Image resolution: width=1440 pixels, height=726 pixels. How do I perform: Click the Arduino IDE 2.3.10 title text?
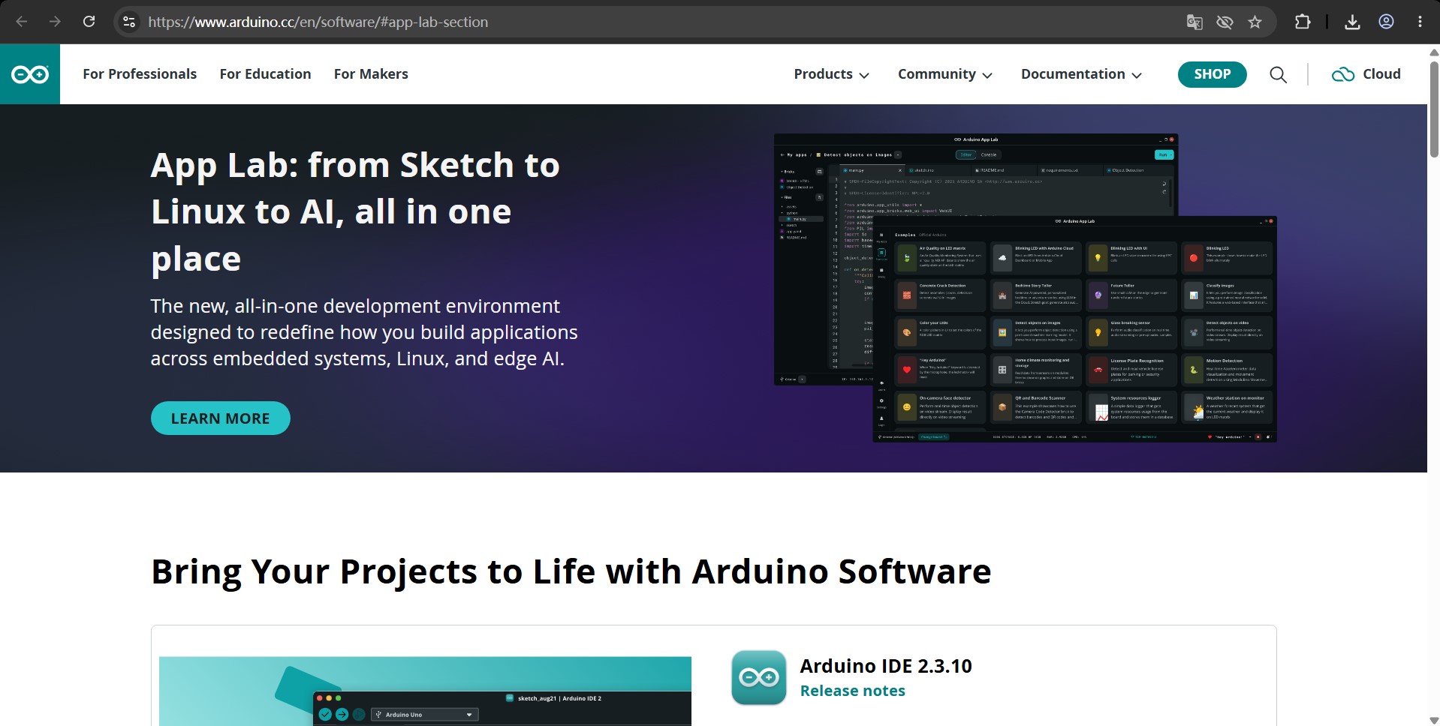click(886, 666)
